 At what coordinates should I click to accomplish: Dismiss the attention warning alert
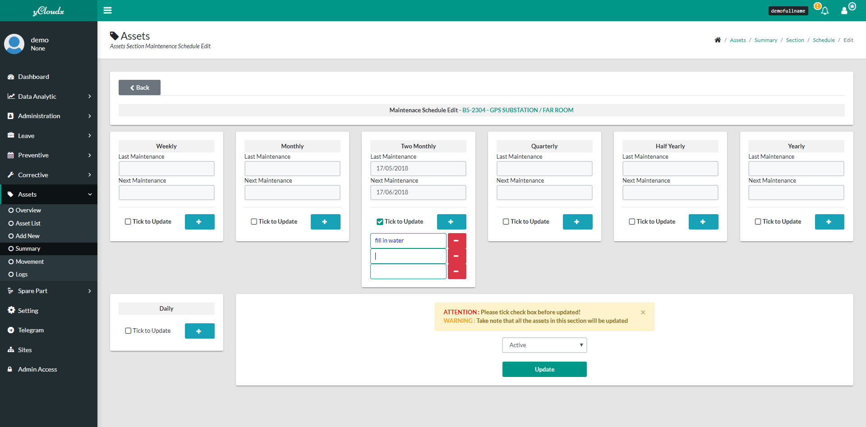(643, 312)
